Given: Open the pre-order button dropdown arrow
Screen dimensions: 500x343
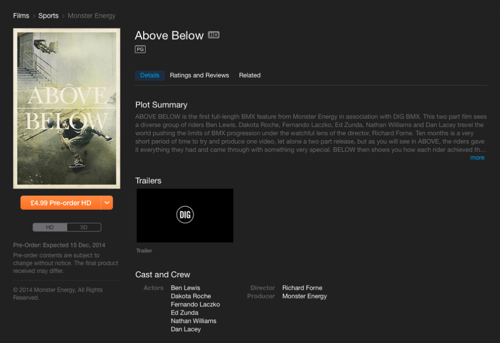Looking at the screenshot, I should [107, 203].
